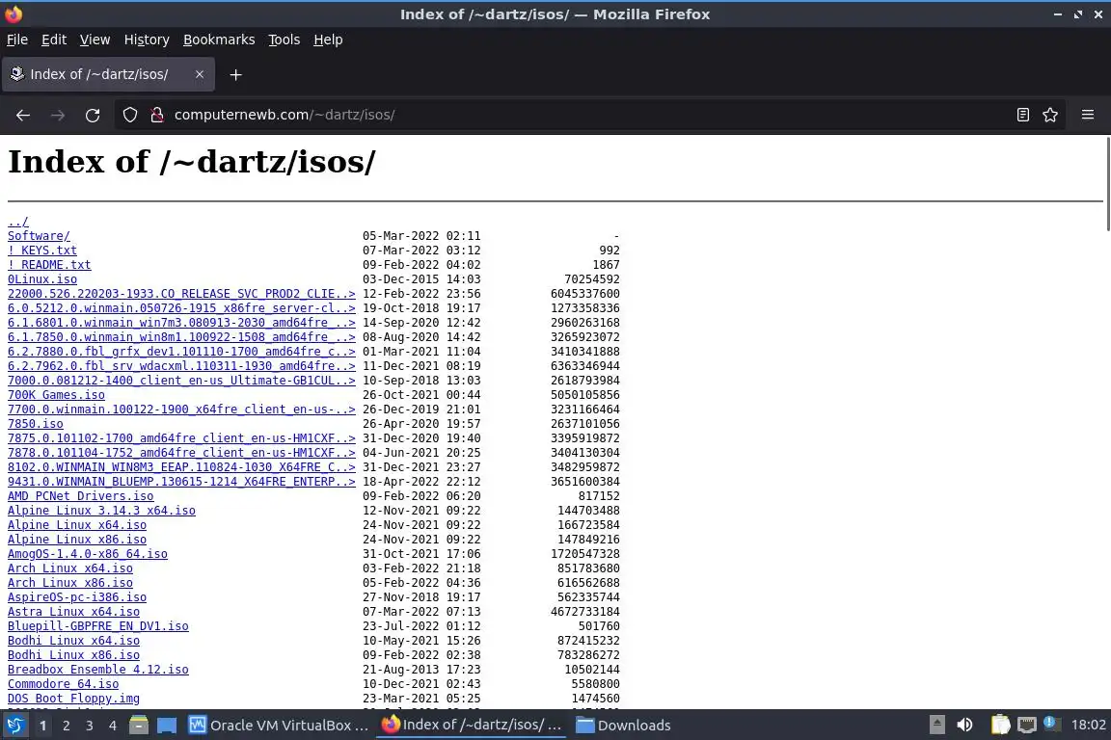Open the !_README.txt file link
This screenshot has width=1111, height=740.
click(x=49, y=265)
